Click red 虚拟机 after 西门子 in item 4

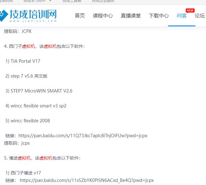pos(29,46)
